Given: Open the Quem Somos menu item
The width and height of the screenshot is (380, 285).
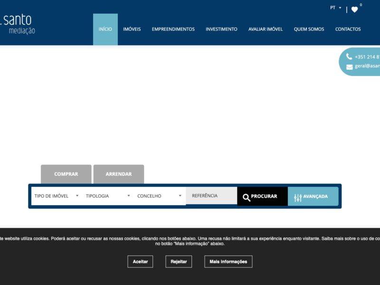Looking at the screenshot, I should click(x=309, y=29).
